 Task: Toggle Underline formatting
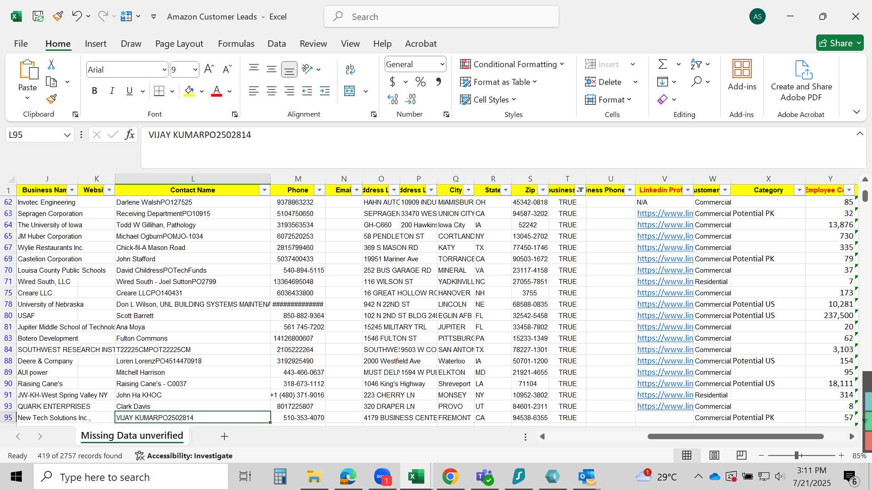[129, 91]
